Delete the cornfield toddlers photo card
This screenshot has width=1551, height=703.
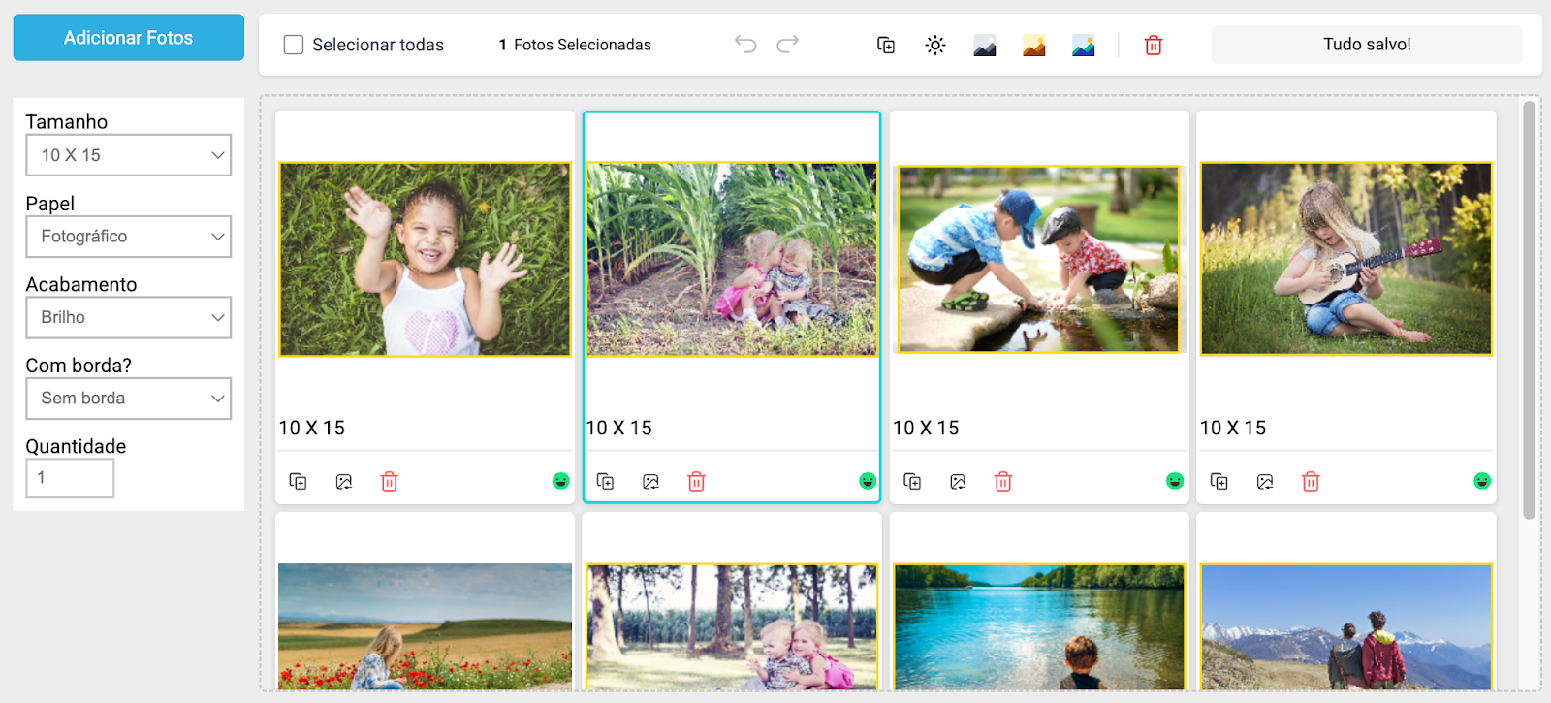(696, 482)
